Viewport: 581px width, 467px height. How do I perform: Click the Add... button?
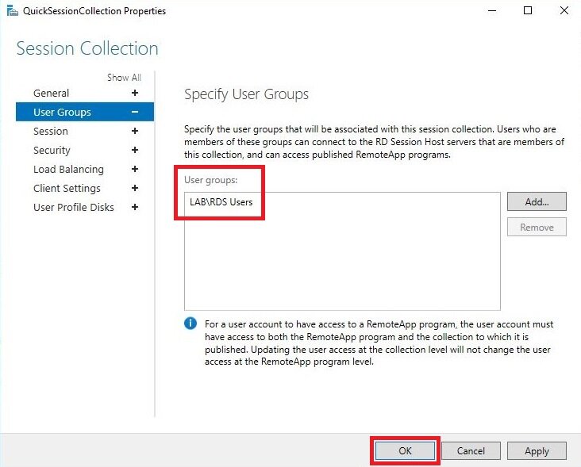537,201
